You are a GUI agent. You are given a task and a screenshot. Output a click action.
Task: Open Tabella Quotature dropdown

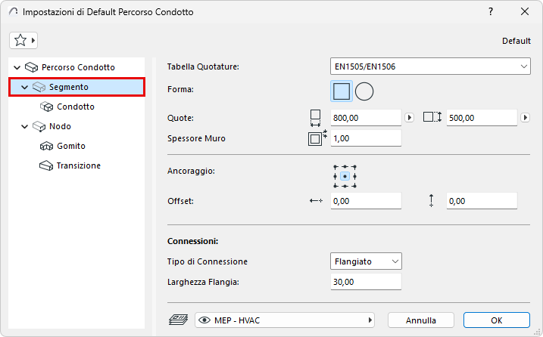430,66
